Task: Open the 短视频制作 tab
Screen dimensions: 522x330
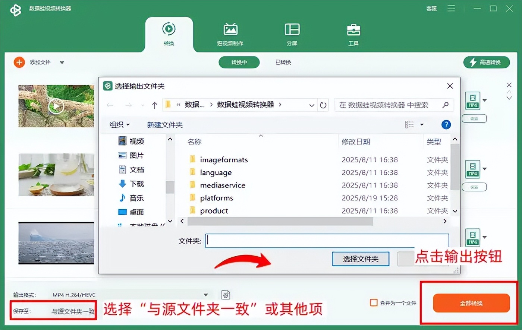Action: pyautogui.click(x=230, y=34)
